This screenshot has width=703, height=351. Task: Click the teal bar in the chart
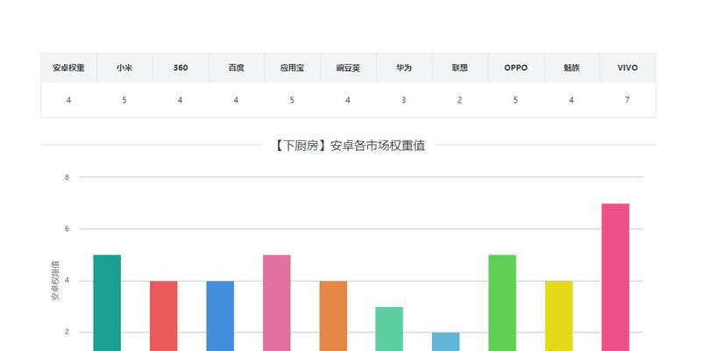pos(107,303)
